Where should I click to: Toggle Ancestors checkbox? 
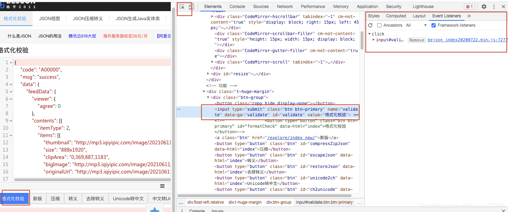[x=379, y=25]
